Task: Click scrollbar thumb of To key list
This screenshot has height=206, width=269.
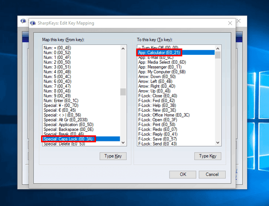Action: 218,55
